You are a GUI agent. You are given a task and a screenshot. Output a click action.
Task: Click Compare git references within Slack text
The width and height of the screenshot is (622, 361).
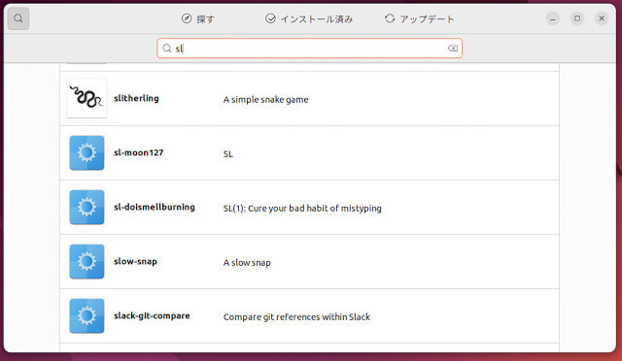pos(296,317)
